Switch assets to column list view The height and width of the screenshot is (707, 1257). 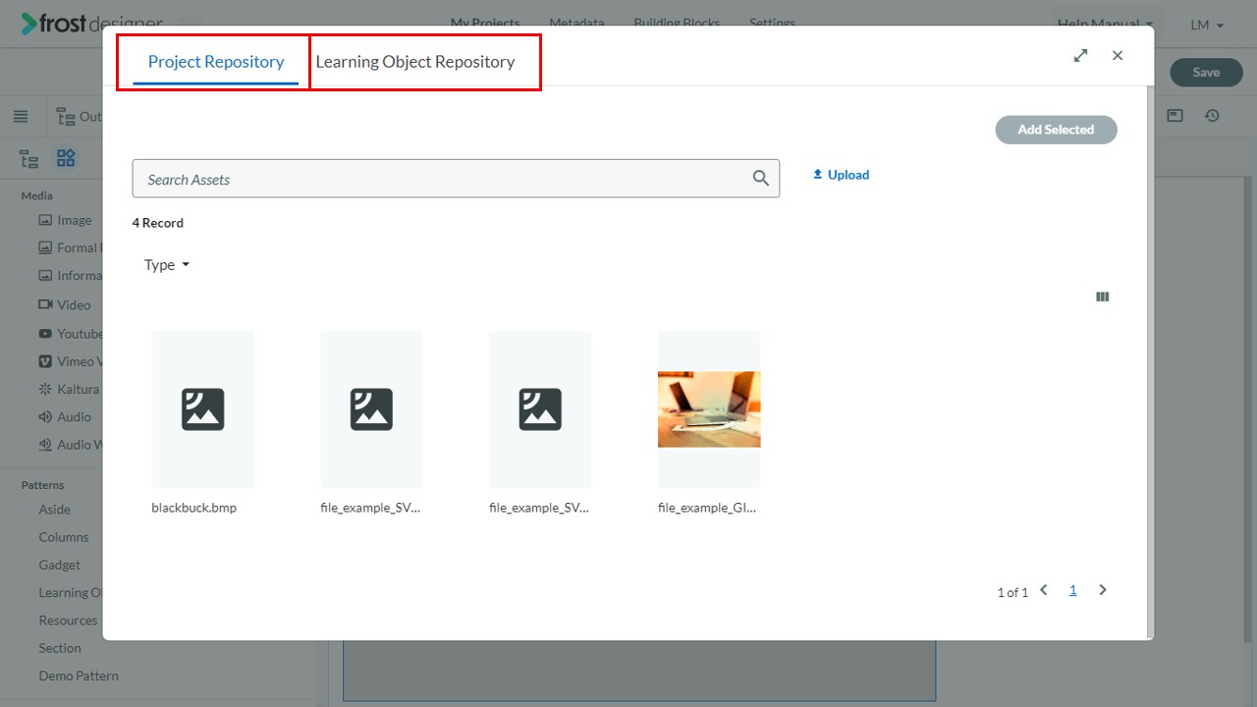pos(1102,297)
